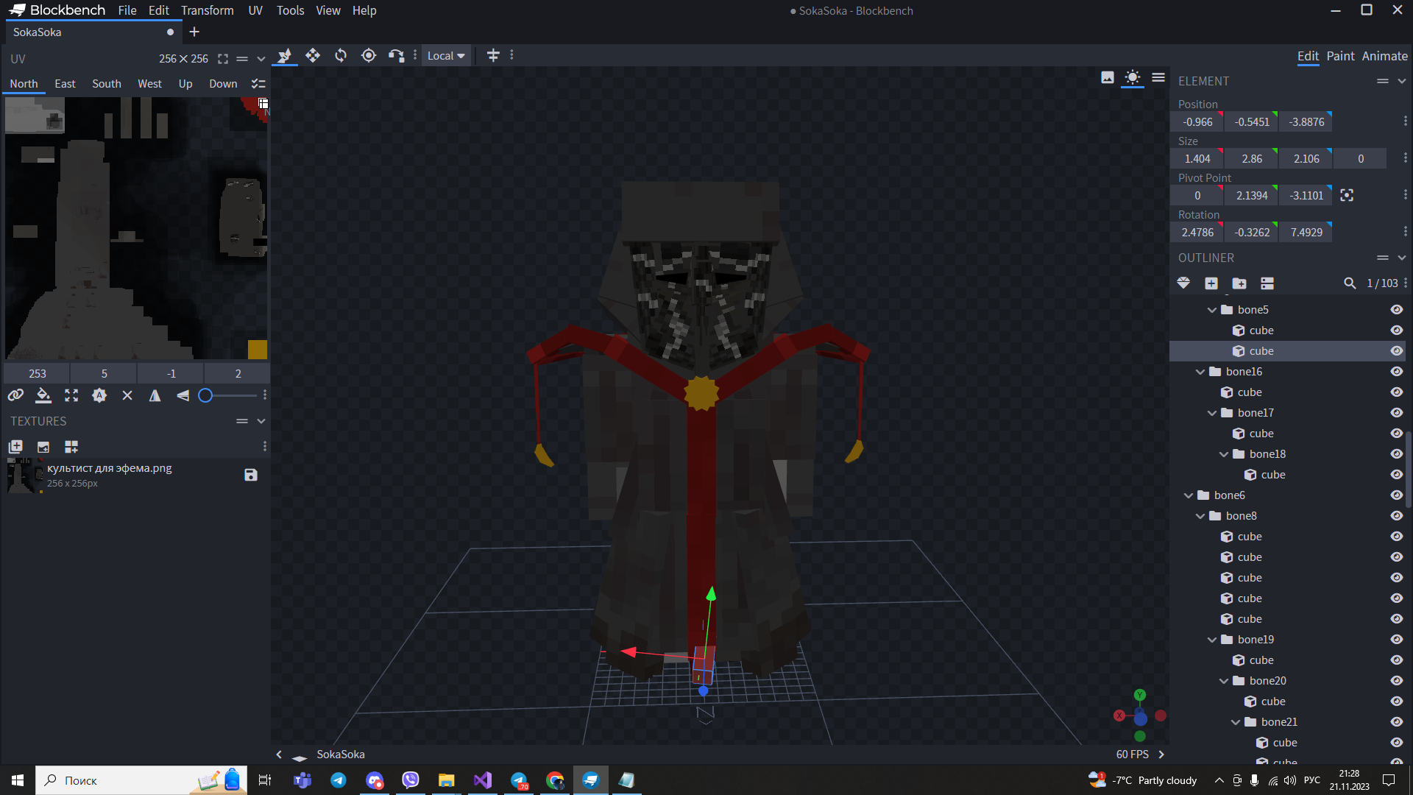Adjust the UV rotation slider

coord(228,395)
